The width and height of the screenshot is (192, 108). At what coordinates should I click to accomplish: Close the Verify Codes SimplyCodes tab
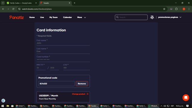(x=36, y=3)
